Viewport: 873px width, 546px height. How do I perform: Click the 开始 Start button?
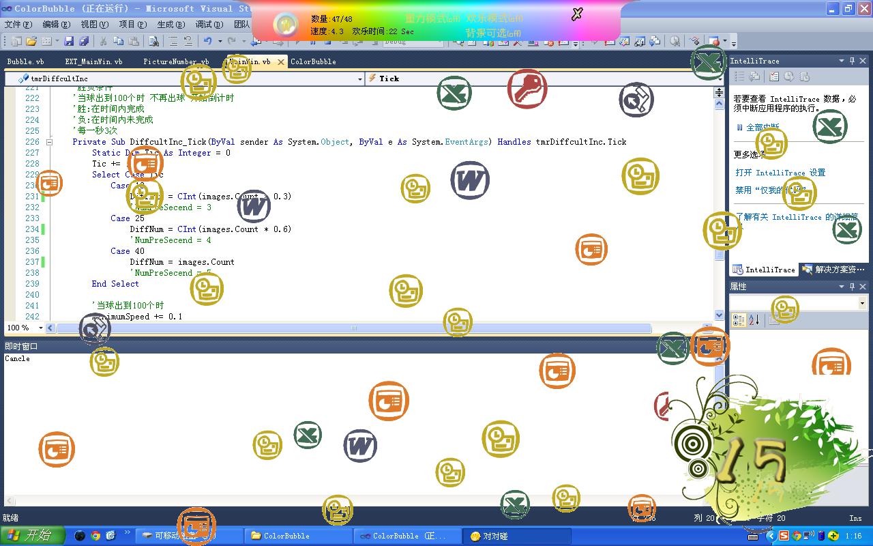click(x=33, y=536)
